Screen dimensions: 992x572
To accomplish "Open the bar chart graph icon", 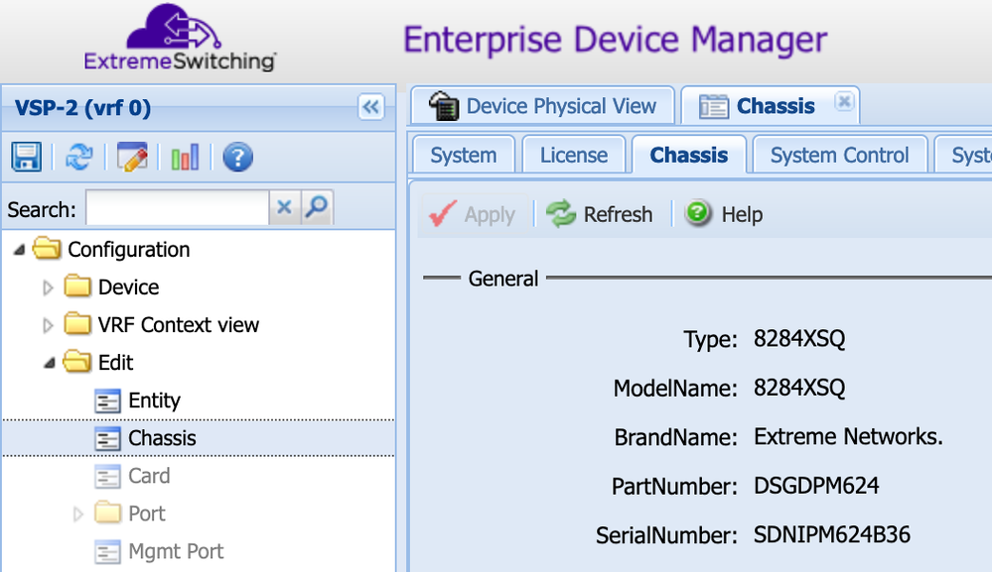I will pos(185,158).
